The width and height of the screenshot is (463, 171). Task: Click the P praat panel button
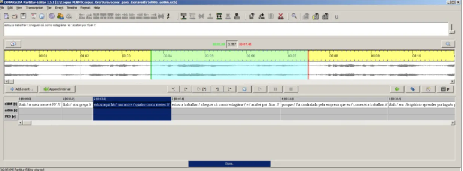point(445,89)
